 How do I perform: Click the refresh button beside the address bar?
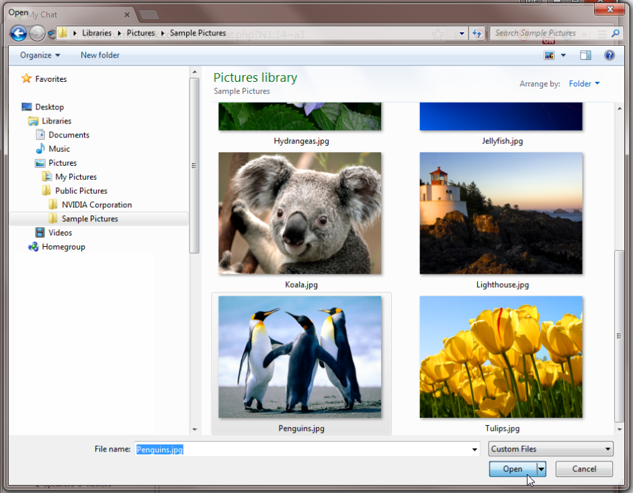tap(478, 33)
